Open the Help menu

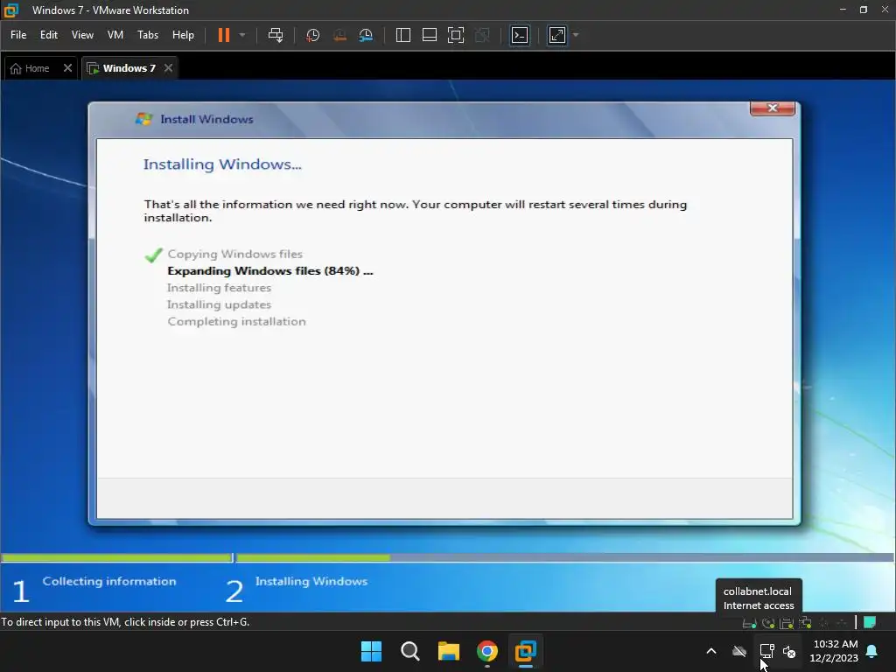pyautogui.click(x=183, y=35)
